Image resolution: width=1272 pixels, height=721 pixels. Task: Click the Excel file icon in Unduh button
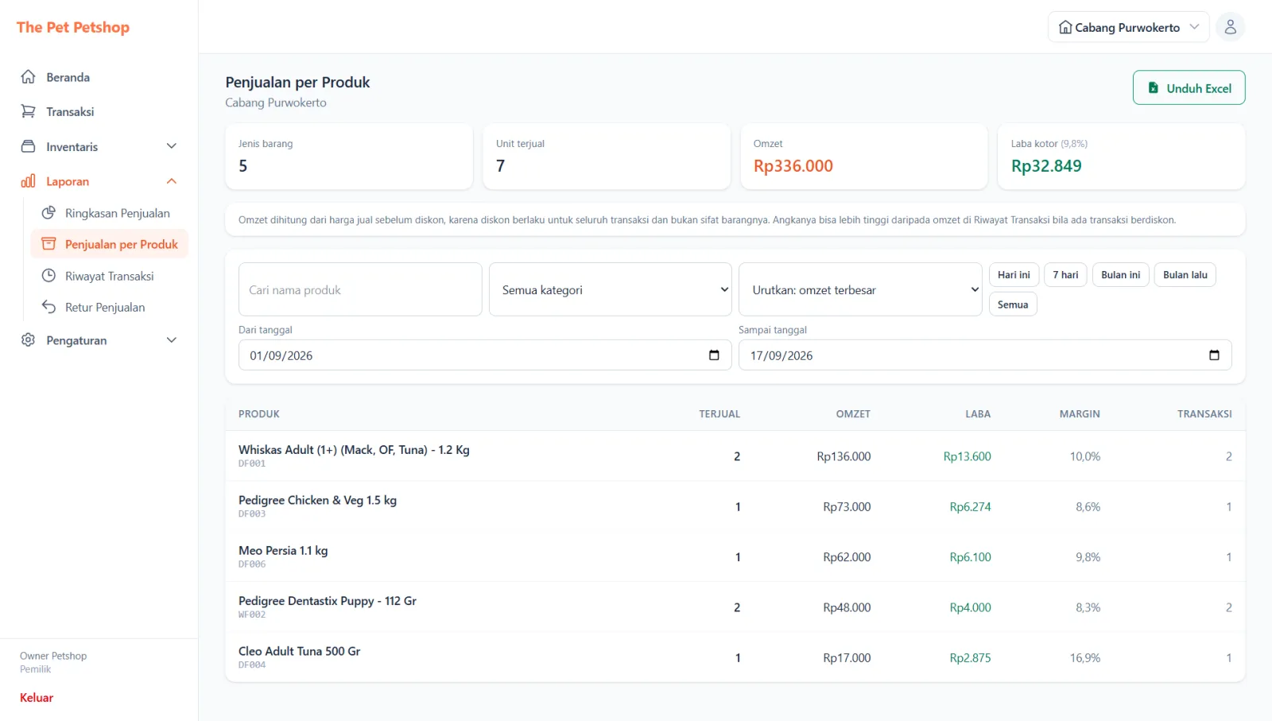tap(1153, 88)
